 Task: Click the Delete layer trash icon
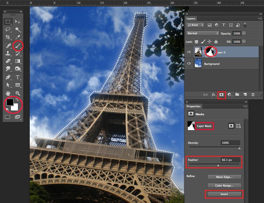253,95
